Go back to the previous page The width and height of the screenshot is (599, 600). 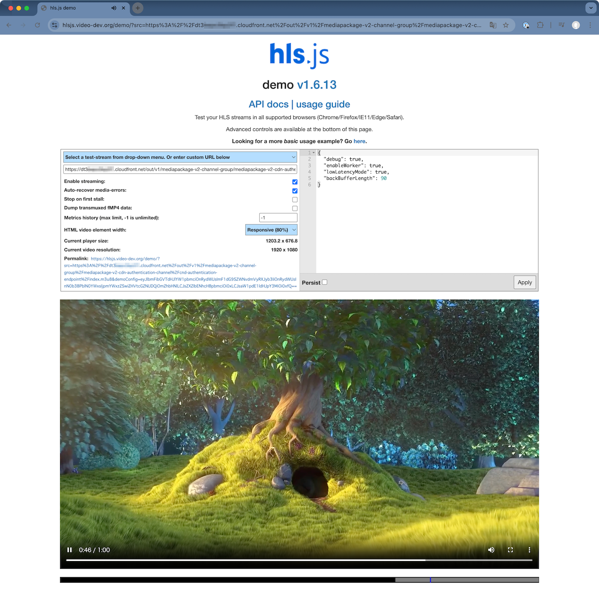click(9, 25)
